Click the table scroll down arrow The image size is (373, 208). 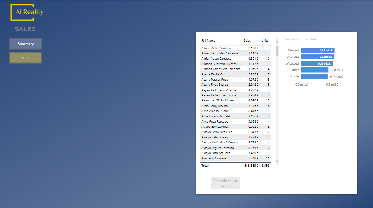pyautogui.click(x=277, y=161)
